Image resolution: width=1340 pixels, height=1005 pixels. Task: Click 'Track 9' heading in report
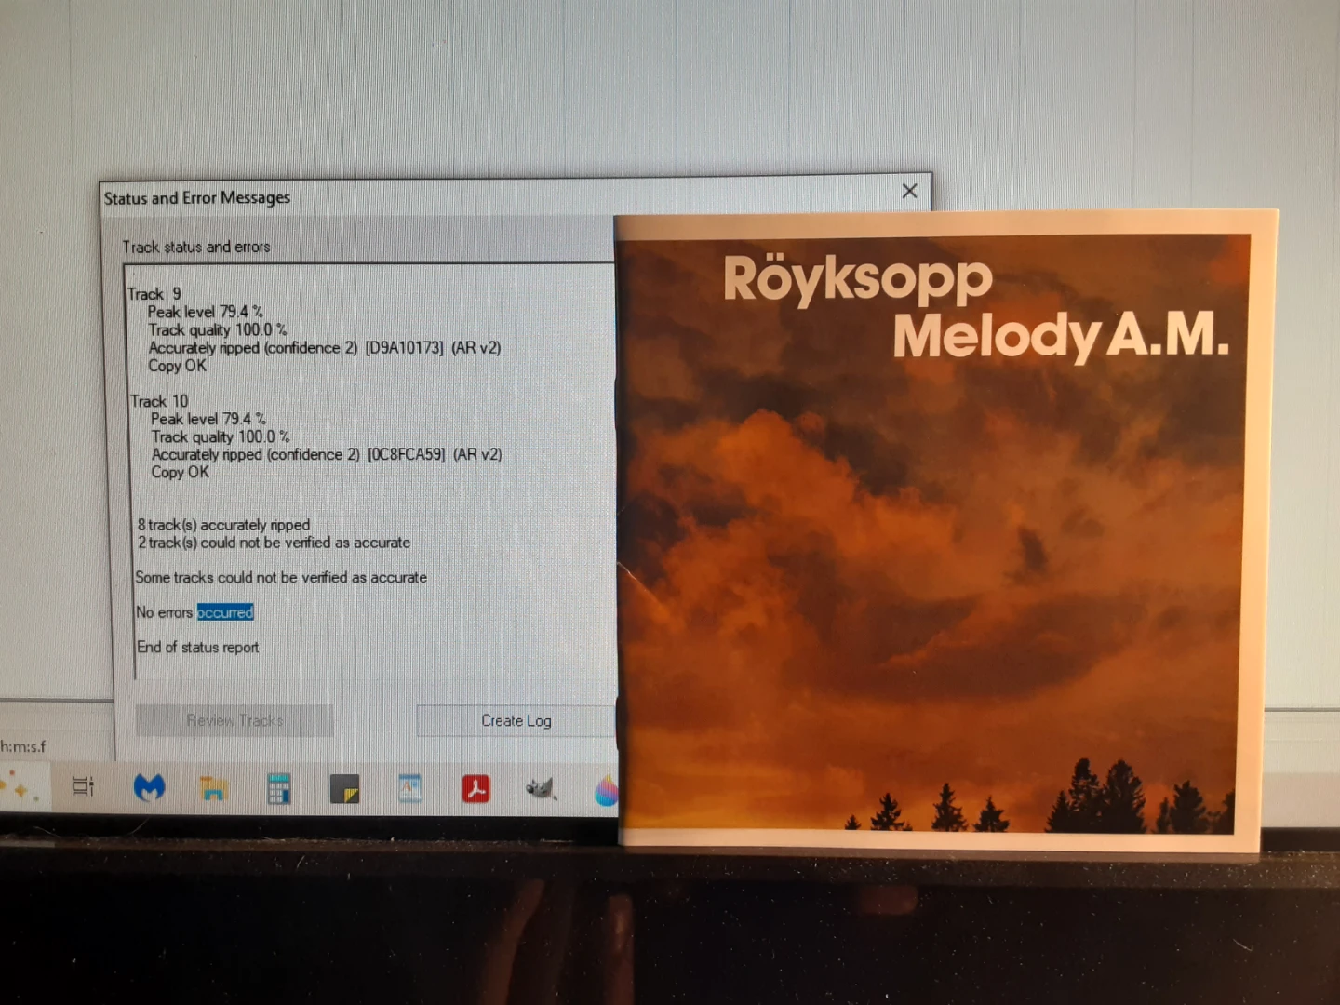tap(154, 294)
